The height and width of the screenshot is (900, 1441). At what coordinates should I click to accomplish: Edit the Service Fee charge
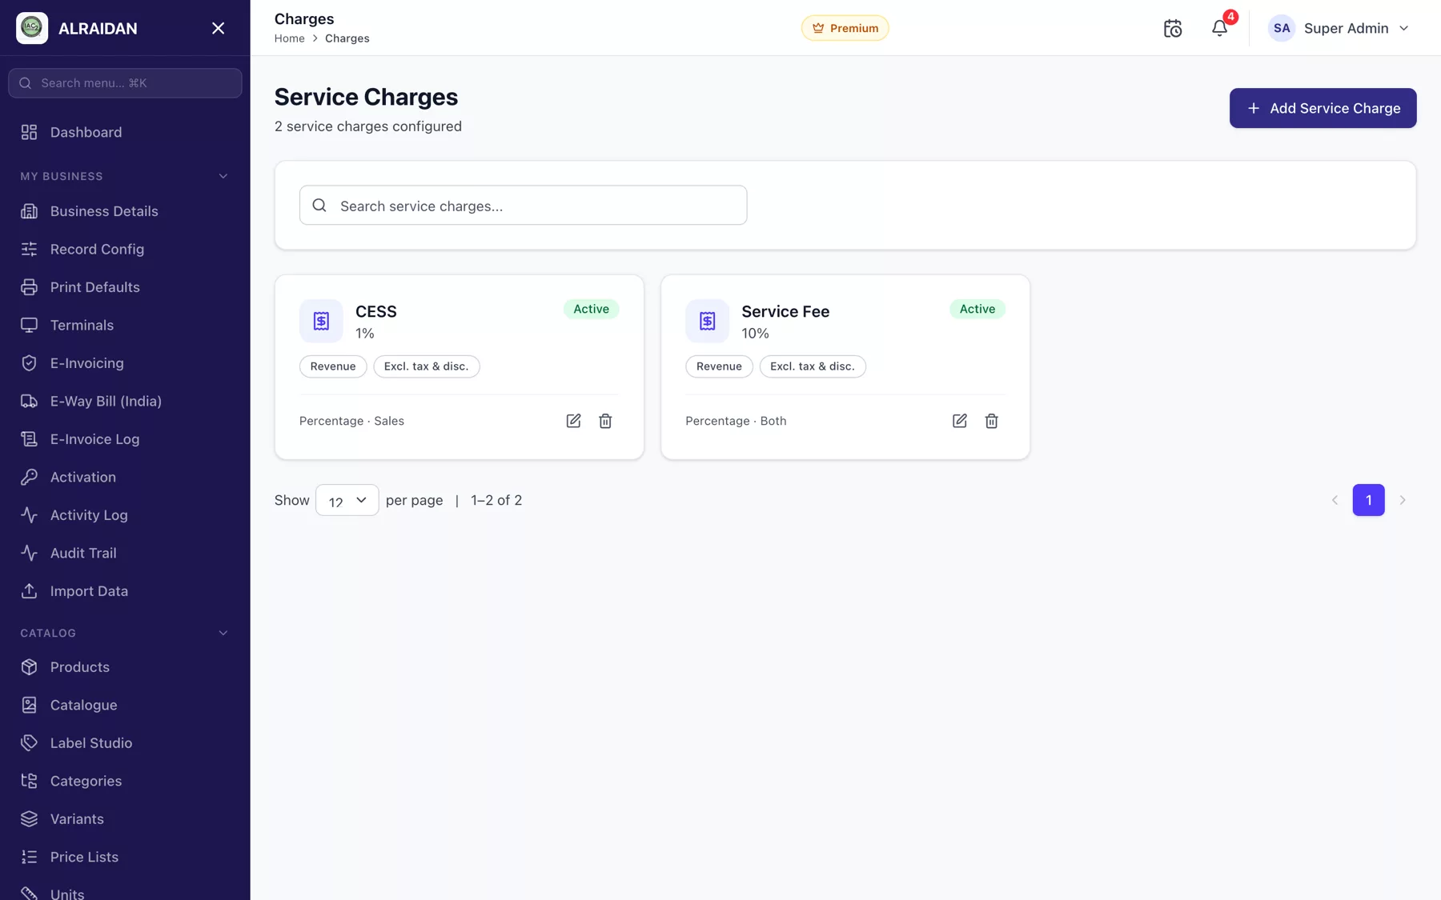[x=959, y=421]
